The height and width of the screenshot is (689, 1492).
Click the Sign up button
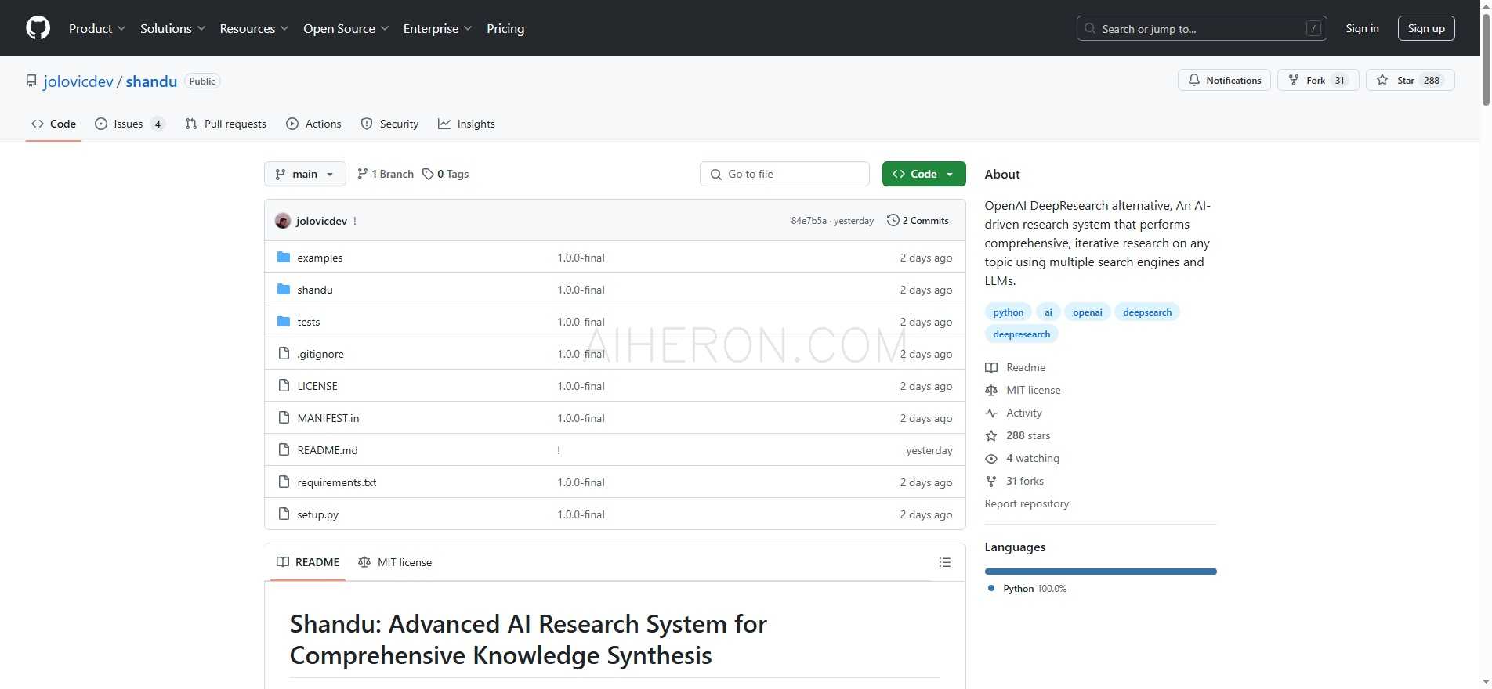coord(1426,28)
